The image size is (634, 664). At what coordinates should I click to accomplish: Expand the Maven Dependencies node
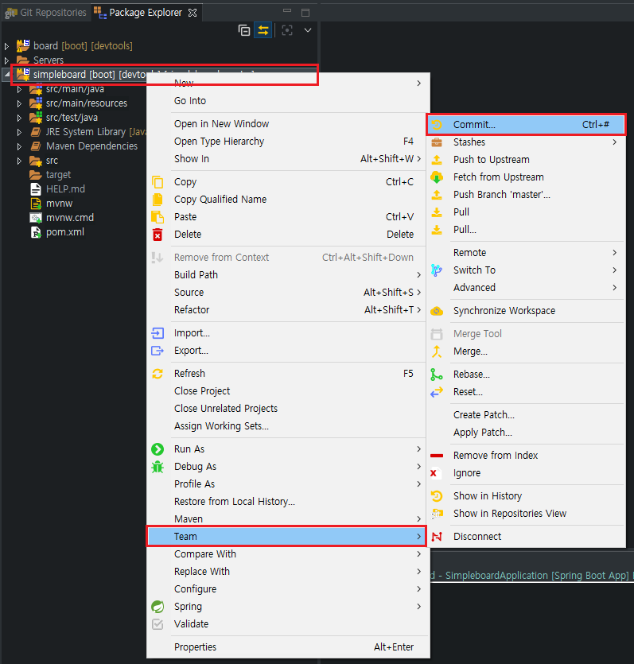click(x=19, y=146)
